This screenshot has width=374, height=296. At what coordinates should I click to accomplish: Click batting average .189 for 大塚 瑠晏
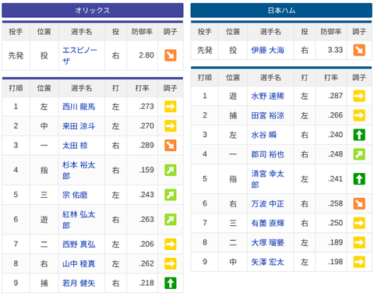335,242
